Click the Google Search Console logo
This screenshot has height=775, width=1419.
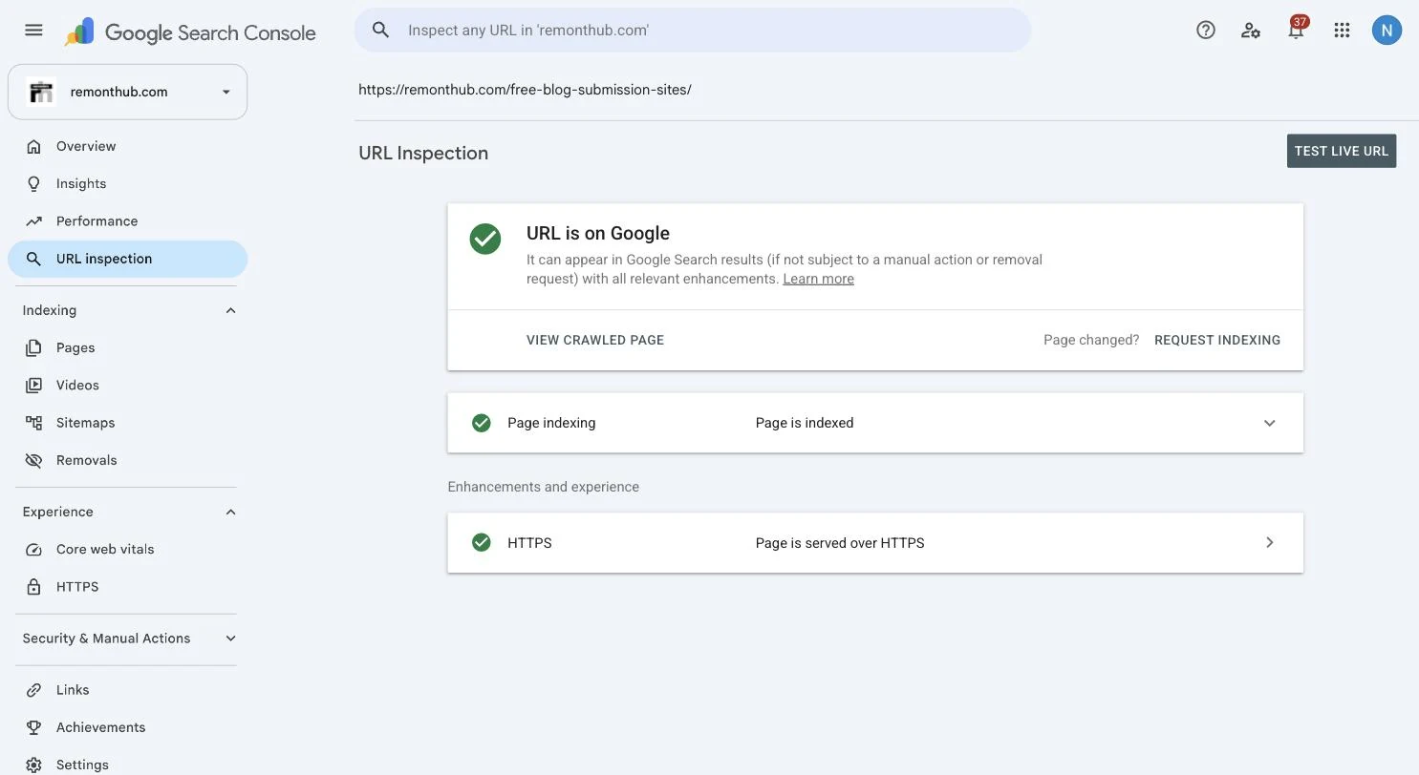[190, 31]
